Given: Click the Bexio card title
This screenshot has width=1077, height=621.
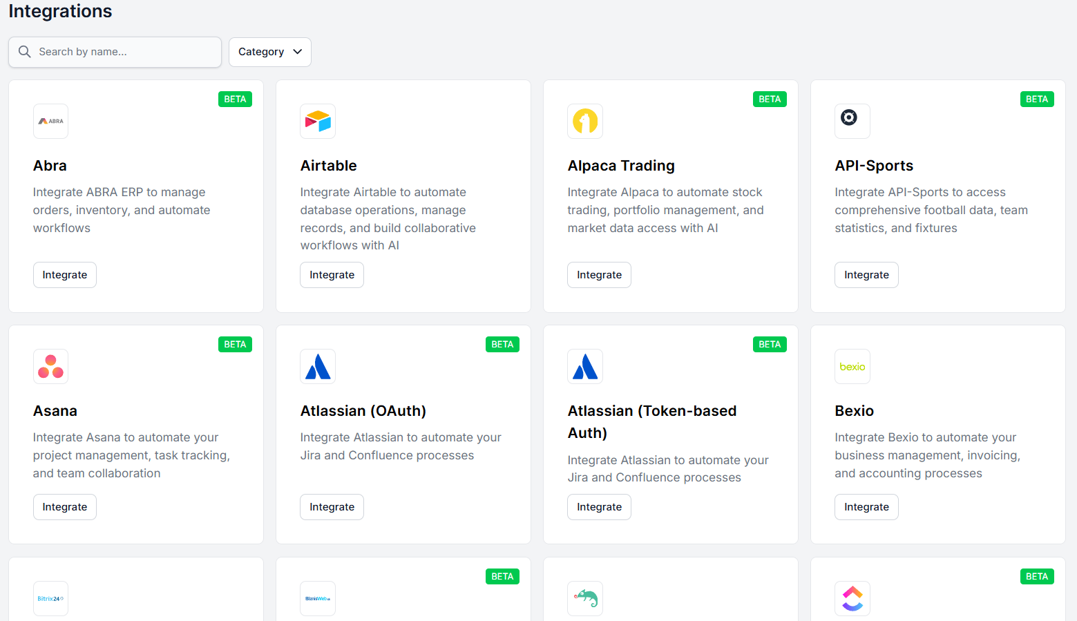Looking at the screenshot, I should pos(855,411).
